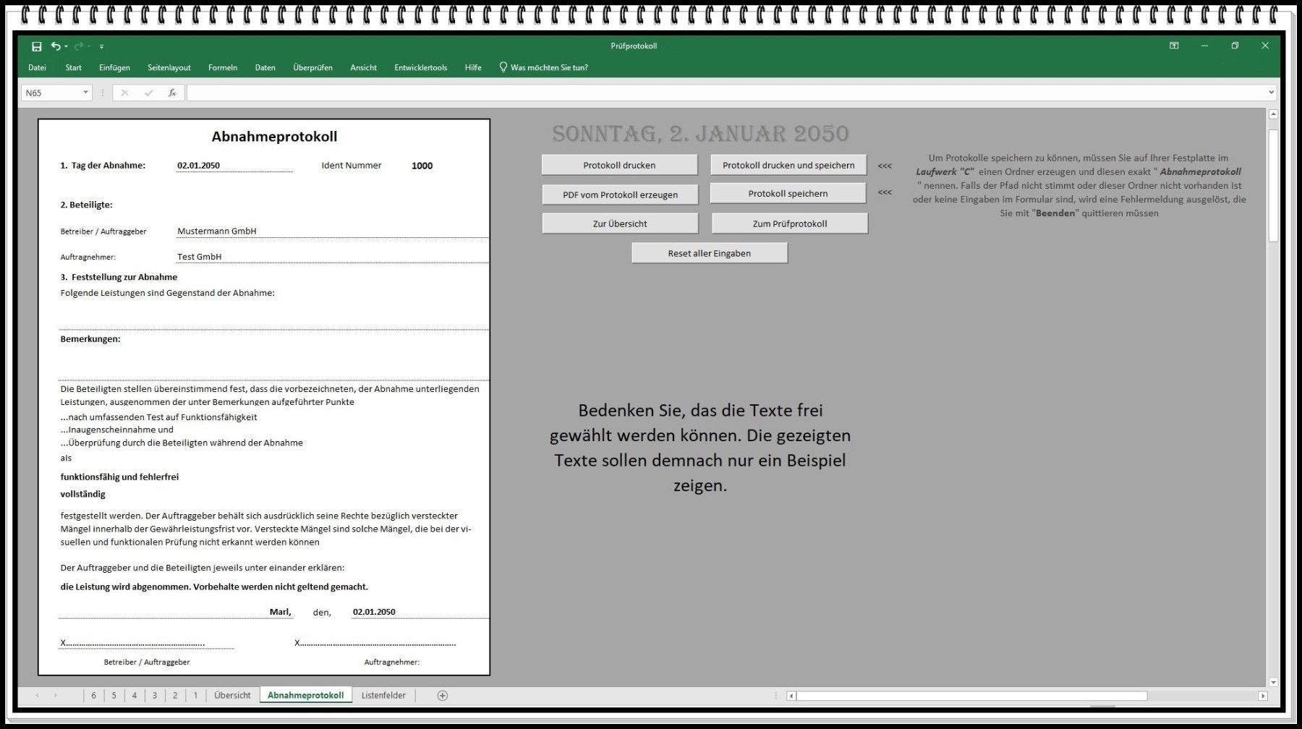Screen dimensions: 1302x729
Task: Click the cancel X icon in formula bar
Action: click(124, 93)
